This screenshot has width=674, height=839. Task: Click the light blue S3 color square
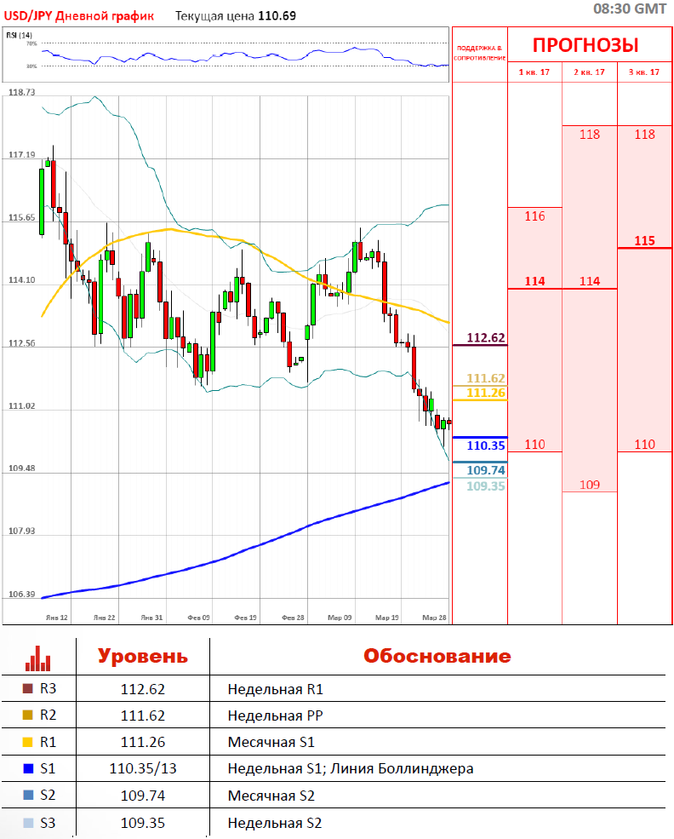click(x=27, y=823)
